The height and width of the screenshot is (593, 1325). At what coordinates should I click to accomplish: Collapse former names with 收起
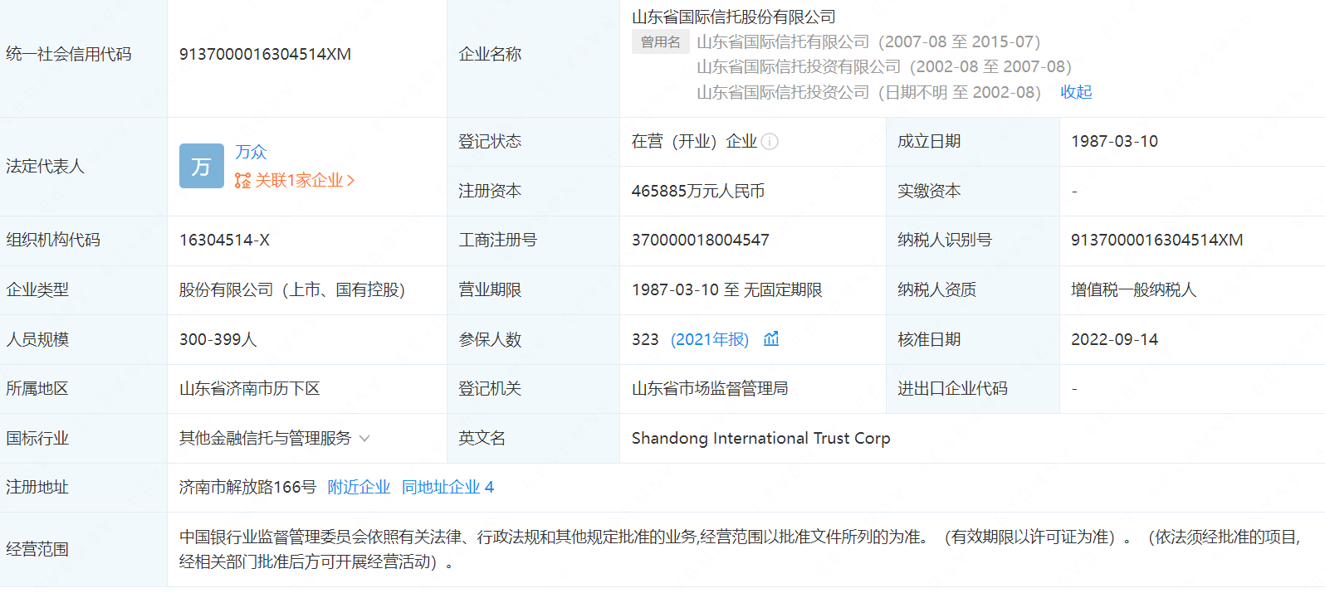tap(1076, 92)
